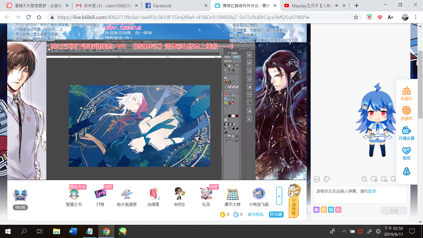423x238 pixels.
Task: Open 友爱社 in the side panel
Action: (406, 93)
